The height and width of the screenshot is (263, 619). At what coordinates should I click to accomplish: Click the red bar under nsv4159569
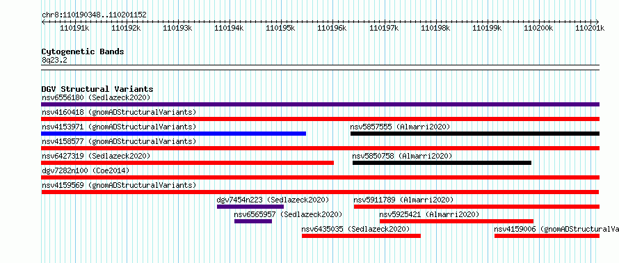pyautogui.click(x=320, y=192)
